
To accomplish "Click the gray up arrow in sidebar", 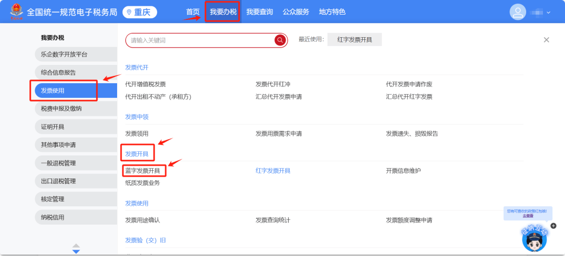I will point(76,246).
